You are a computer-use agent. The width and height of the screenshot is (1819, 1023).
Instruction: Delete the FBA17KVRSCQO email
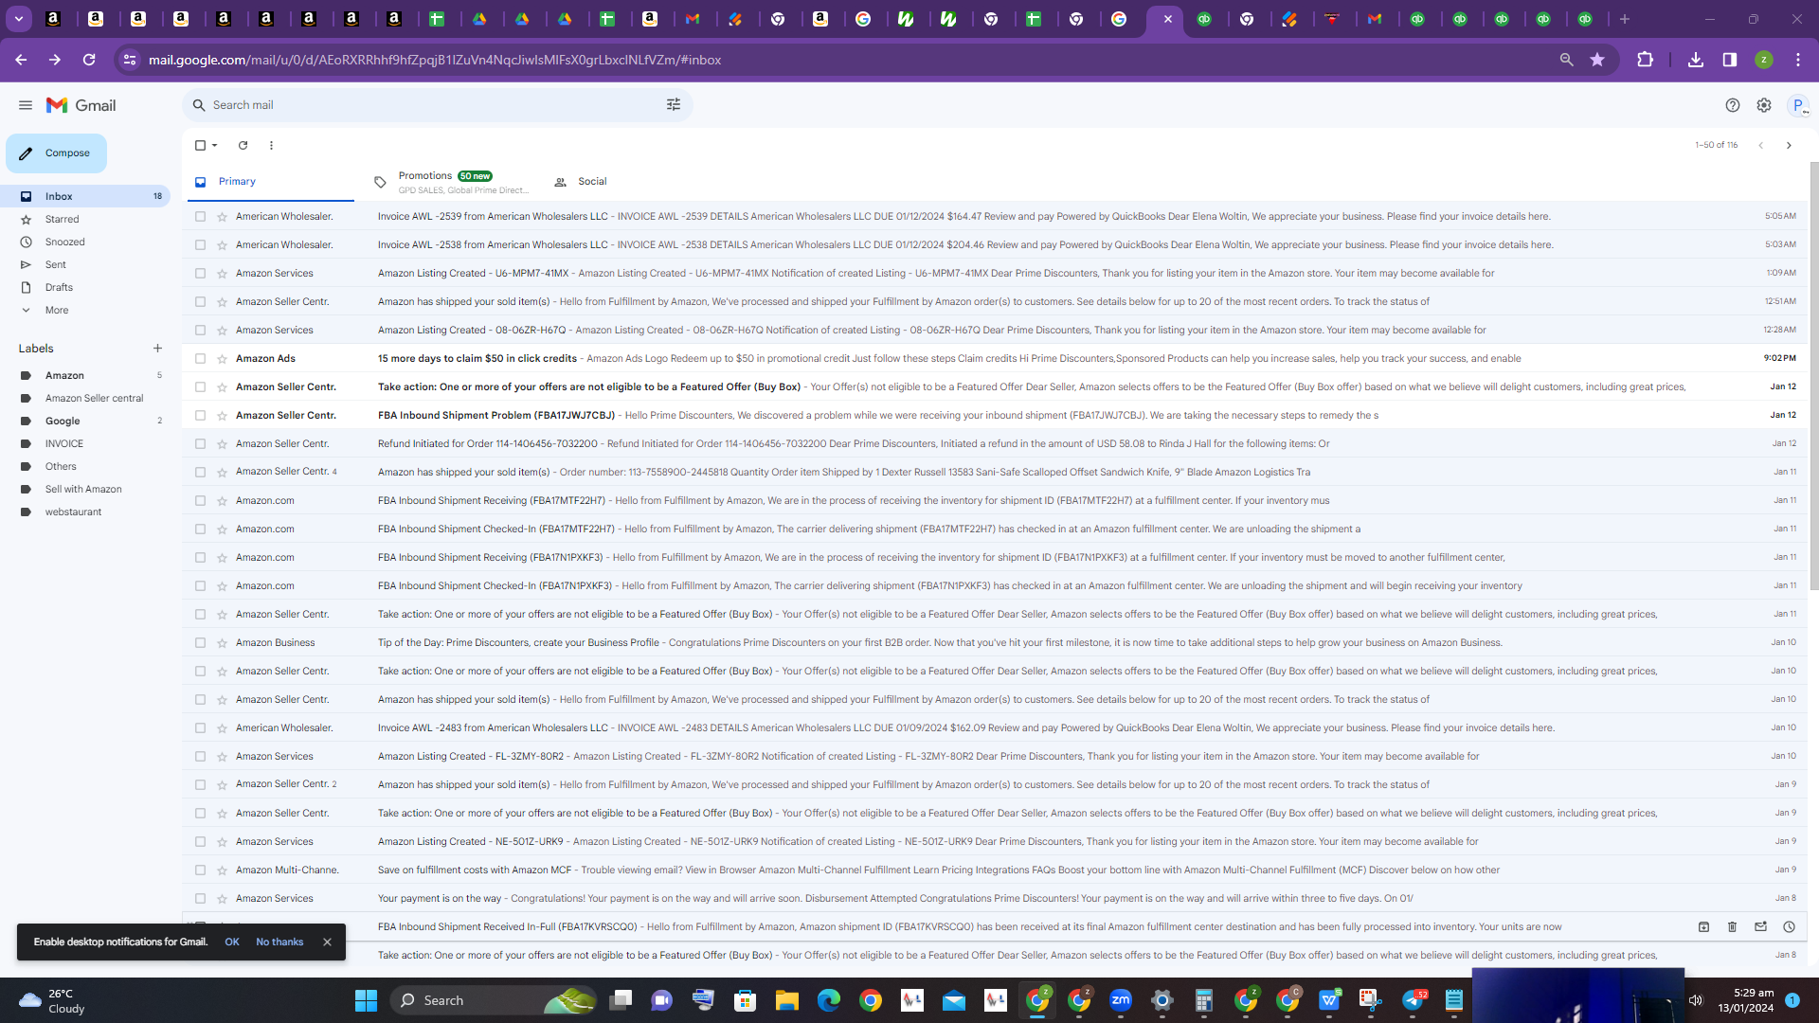coord(1732,926)
